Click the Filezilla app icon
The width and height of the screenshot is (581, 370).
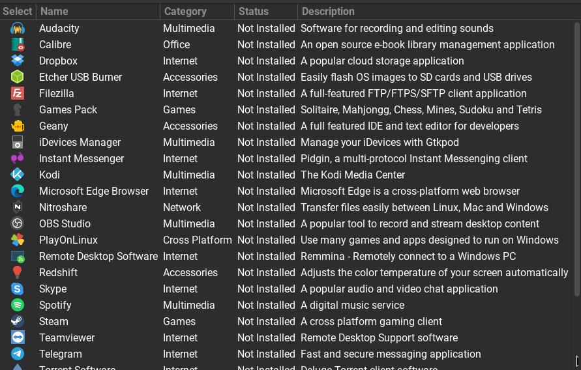18,94
